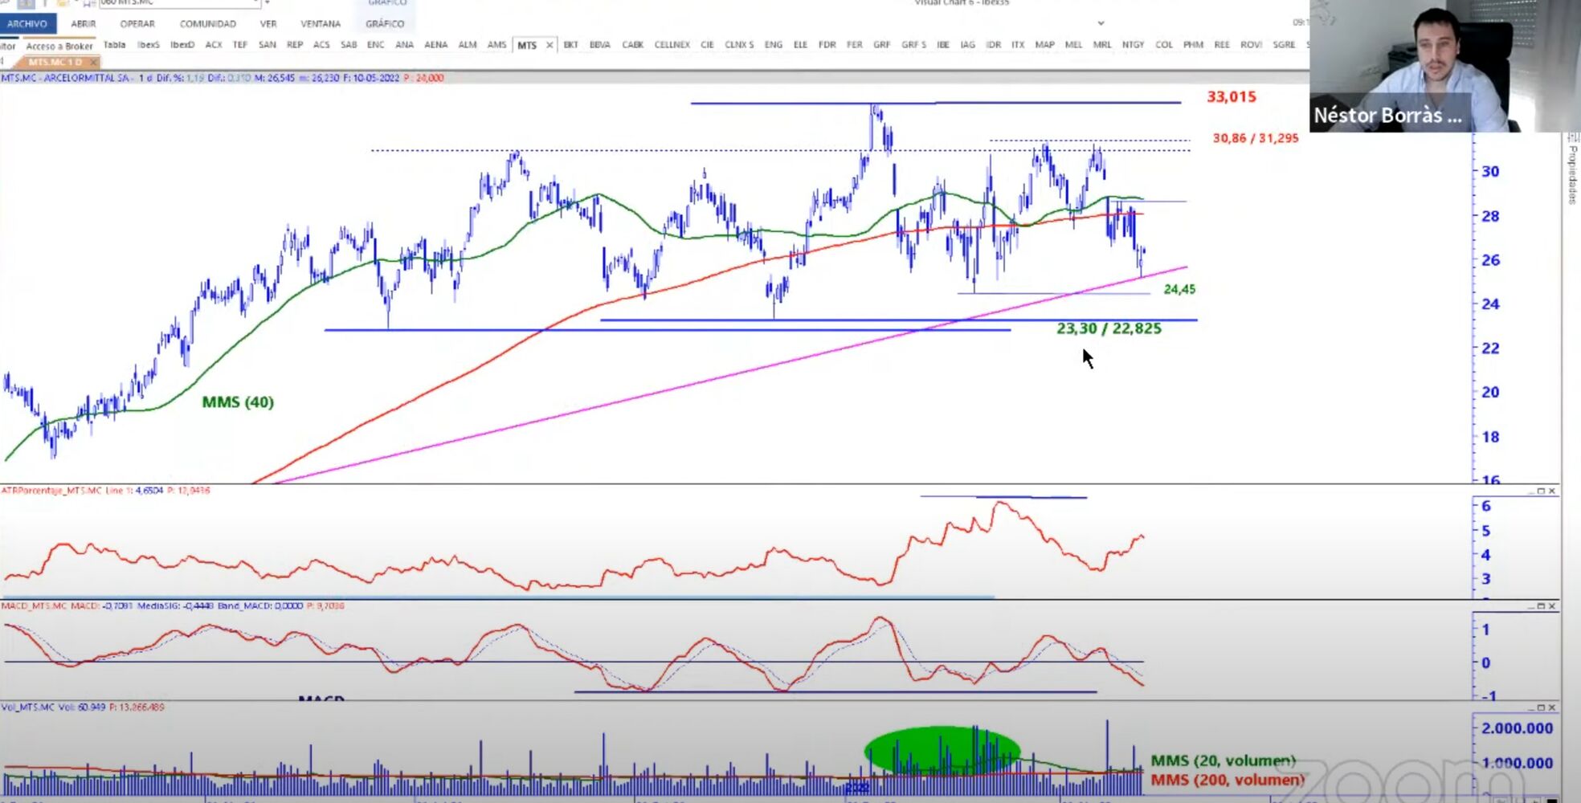The width and height of the screenshot is (1581, 803).
Task: Select the active MTS ticker tab
Action: (527, 46)
